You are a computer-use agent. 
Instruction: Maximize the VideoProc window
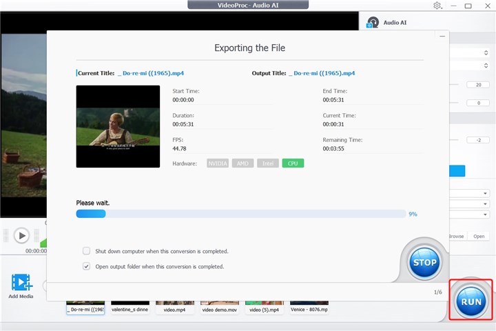[468, 6]
